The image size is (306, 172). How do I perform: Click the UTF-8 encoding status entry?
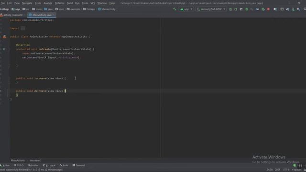[286, 170]
